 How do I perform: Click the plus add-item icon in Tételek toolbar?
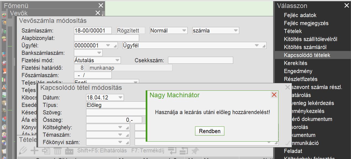[x=34, y=150]
